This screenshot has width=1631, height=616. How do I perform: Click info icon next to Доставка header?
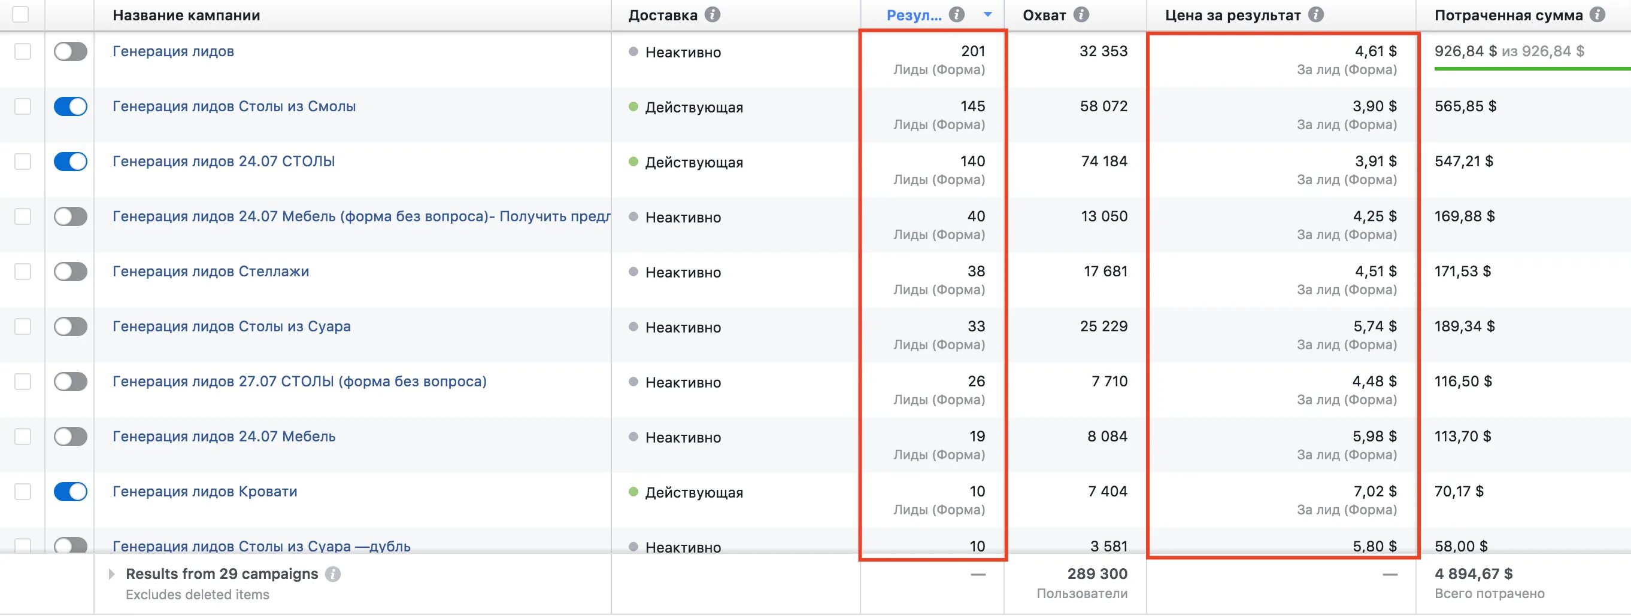pyautogui.click(x=713, y=14)
